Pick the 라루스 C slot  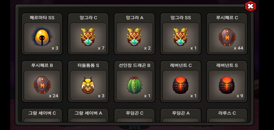pos(227,115)
